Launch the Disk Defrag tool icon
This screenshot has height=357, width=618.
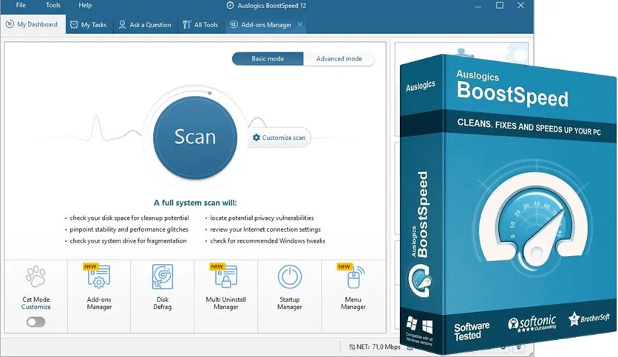pyautogui.click(x=163, y=277)
